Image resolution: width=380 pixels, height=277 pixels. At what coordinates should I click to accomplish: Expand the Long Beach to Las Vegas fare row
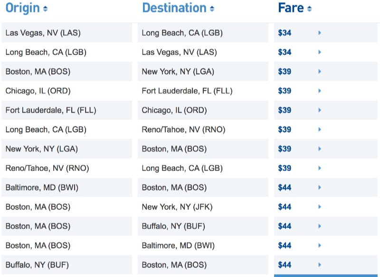point(319,52)
